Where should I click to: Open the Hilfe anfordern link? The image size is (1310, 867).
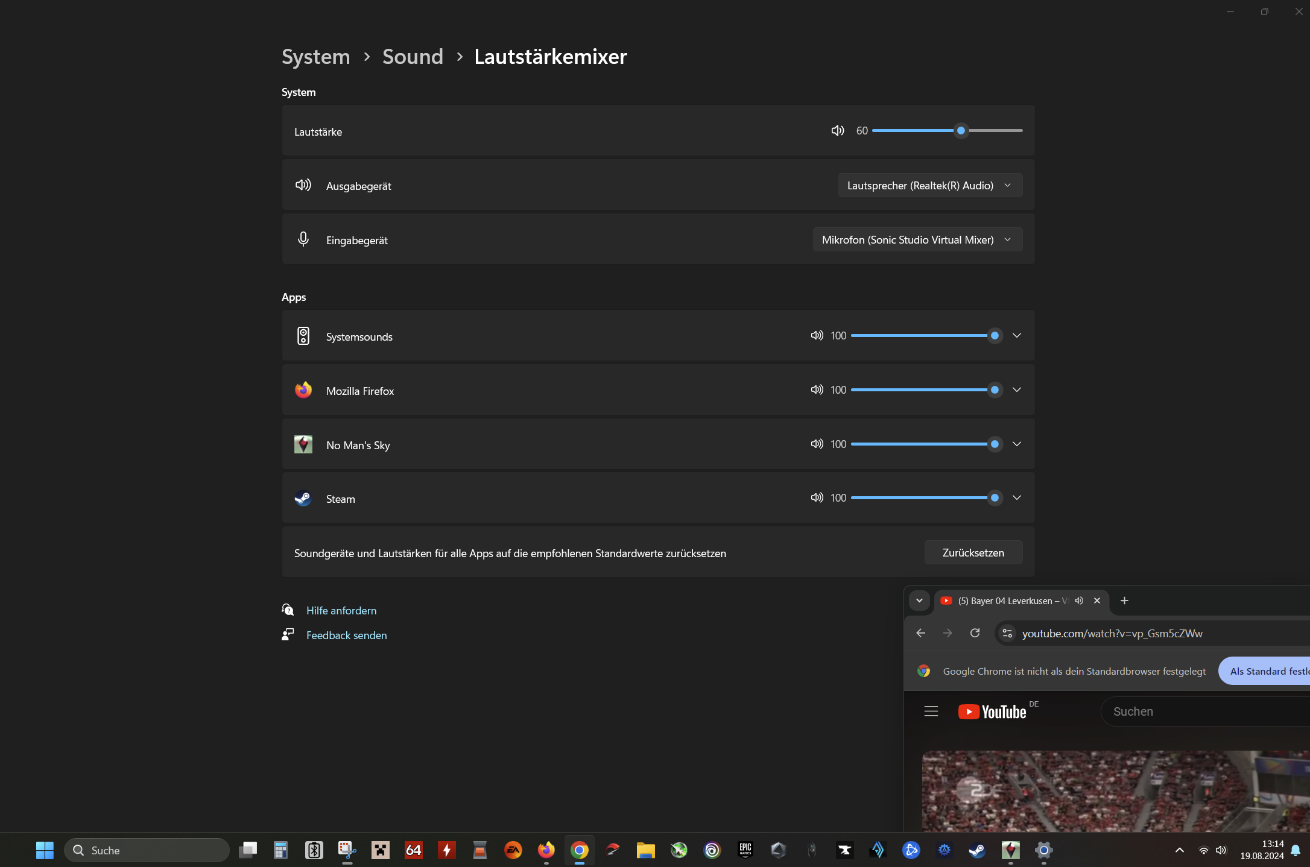341,610
